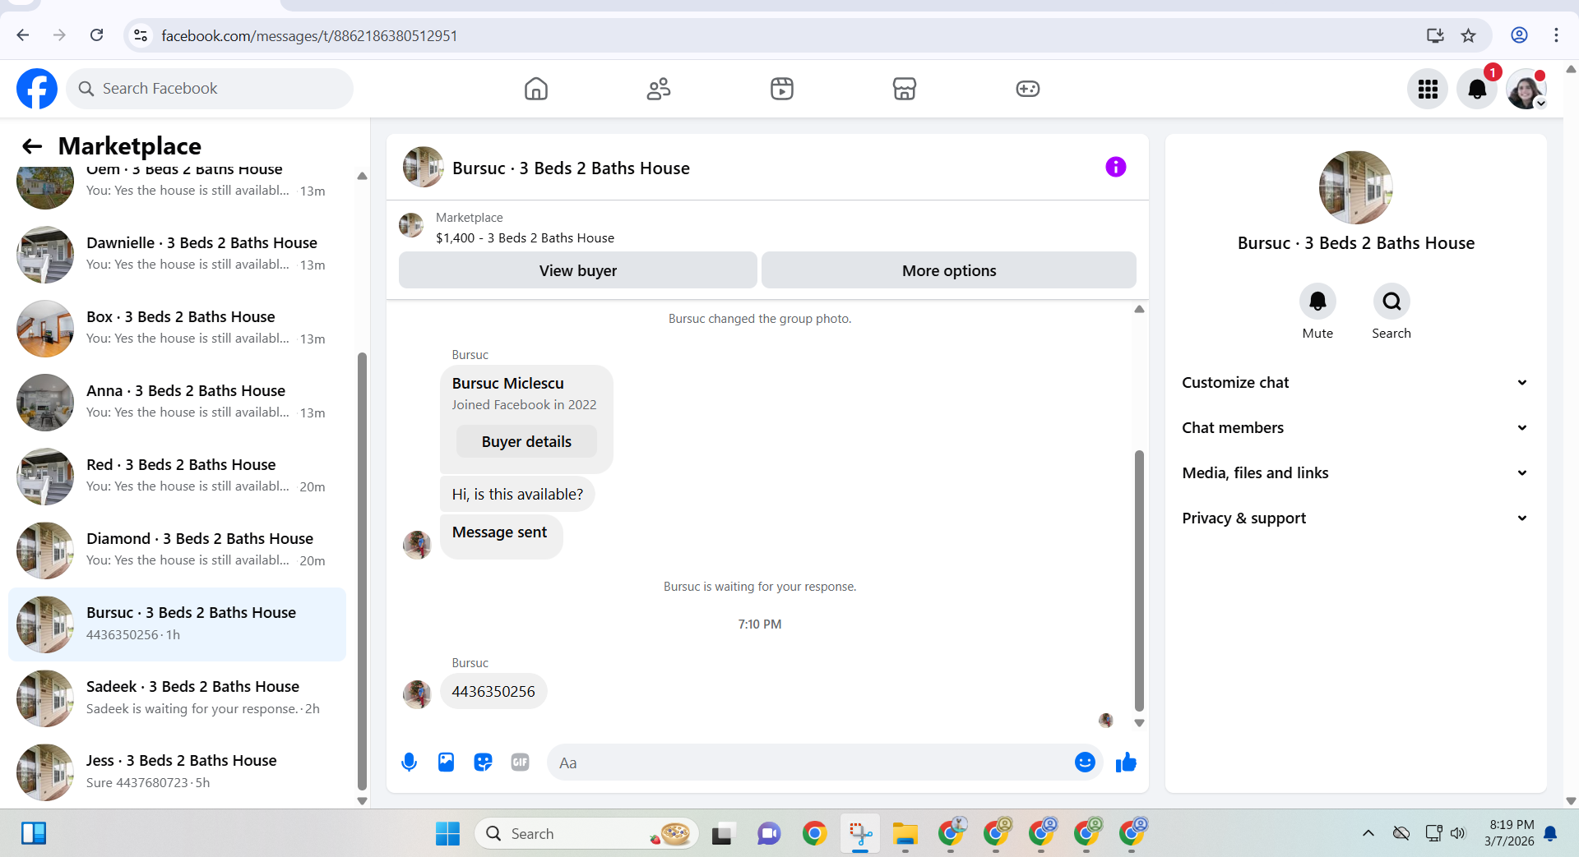Attach a photo using the image icon
1579x857 pixels.
point(446,763)
